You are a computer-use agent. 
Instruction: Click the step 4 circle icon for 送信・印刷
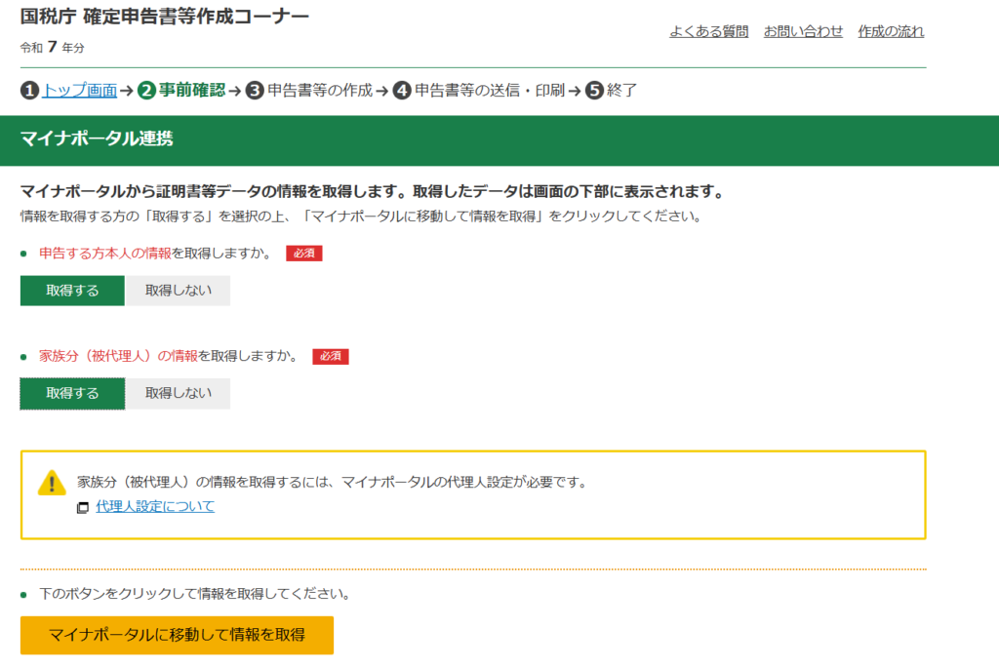(x=402, y=91)
